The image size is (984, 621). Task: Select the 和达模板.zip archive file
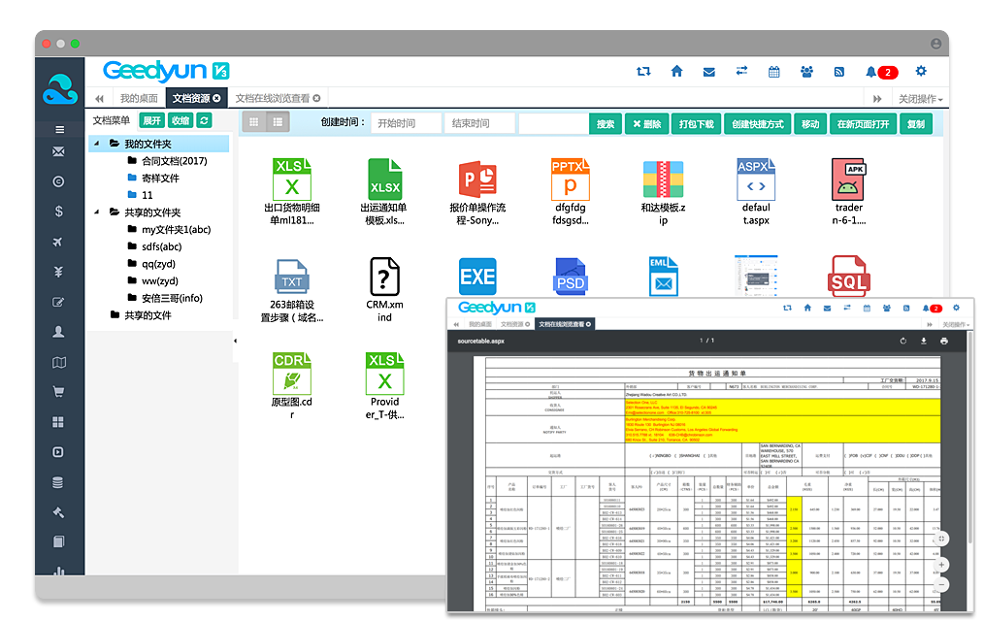664,192
